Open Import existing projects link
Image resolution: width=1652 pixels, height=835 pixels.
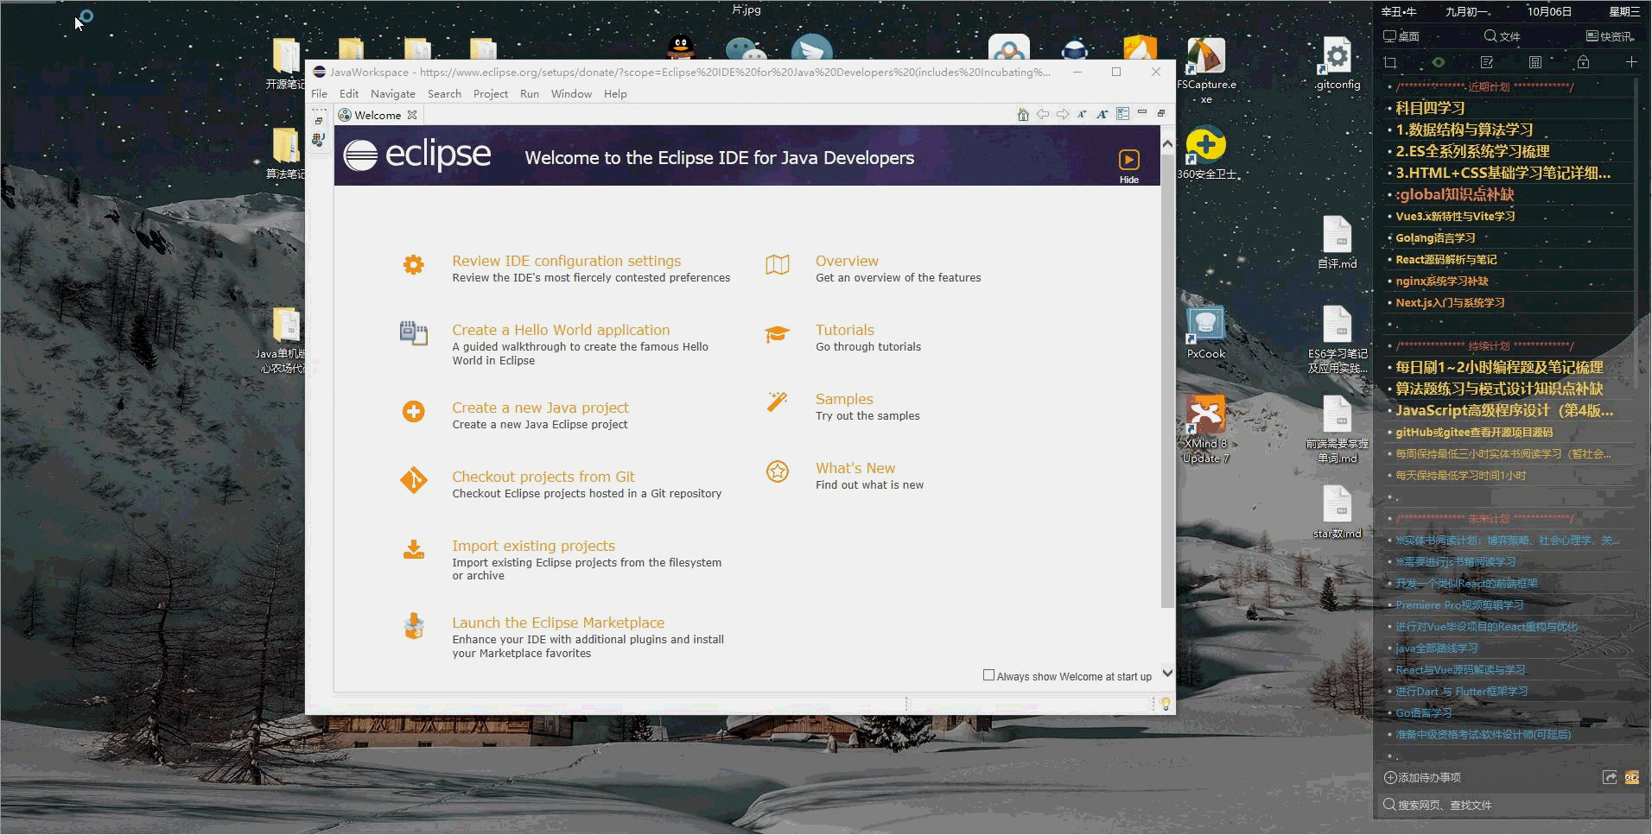point(533,546)
